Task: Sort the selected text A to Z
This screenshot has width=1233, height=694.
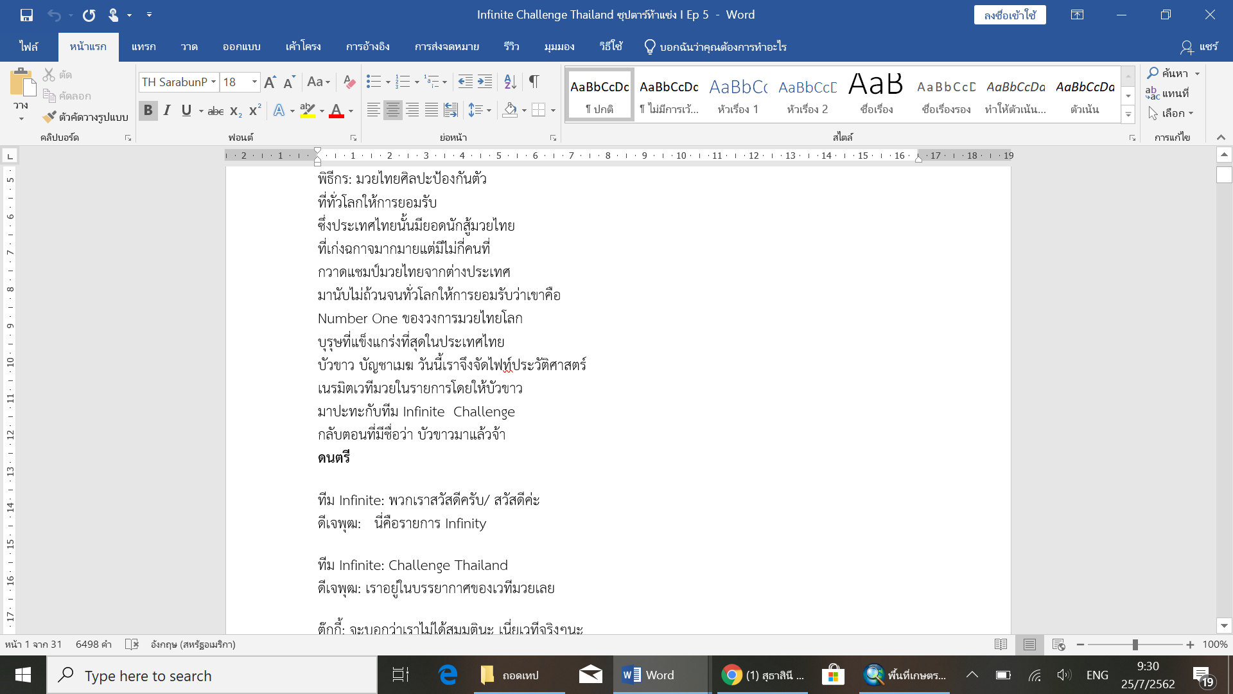Action: coord(510,82)
